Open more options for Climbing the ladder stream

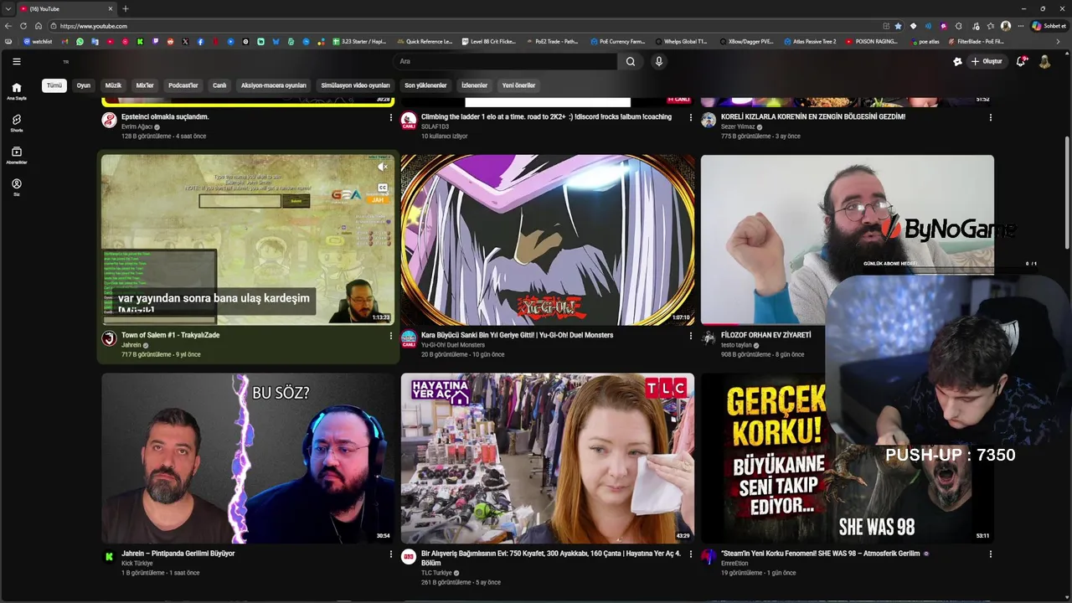tap(690, 118)
